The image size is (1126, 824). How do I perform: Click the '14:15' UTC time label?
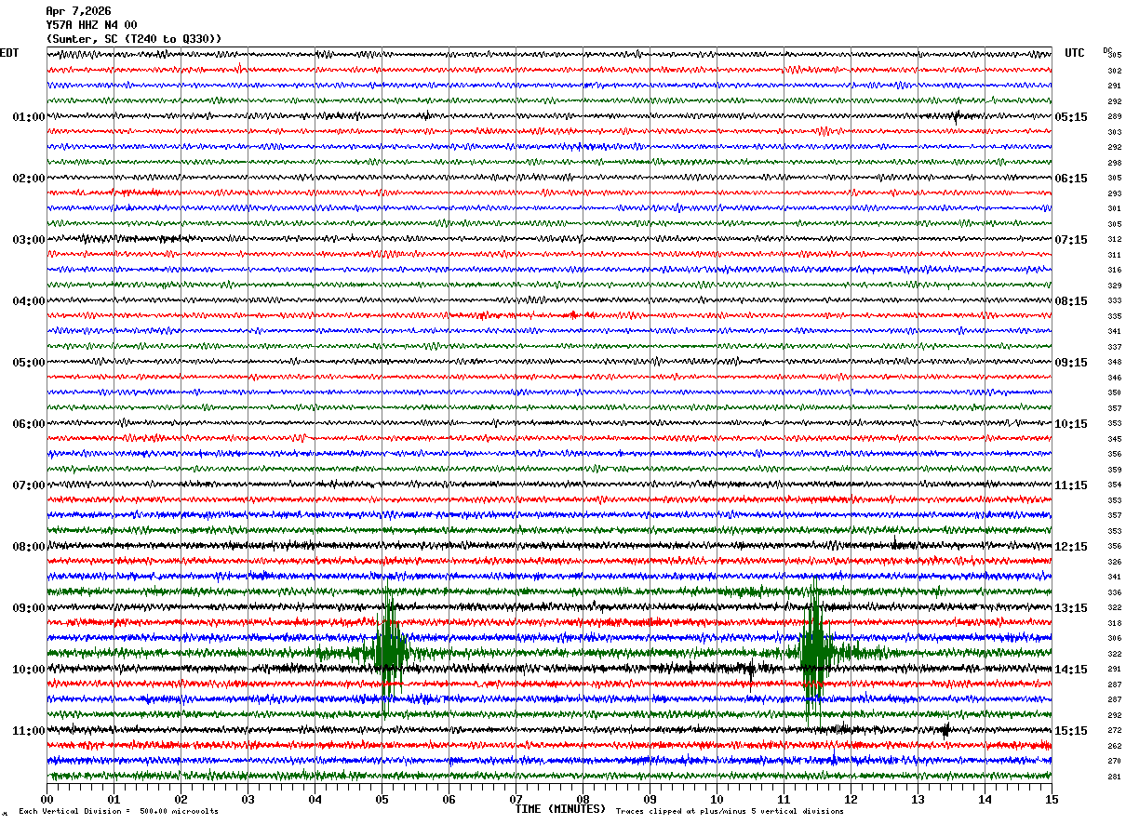[1071, 670]
